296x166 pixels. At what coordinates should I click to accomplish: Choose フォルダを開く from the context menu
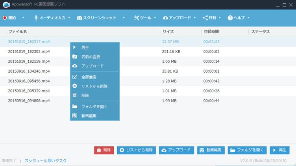[x=95, y=106]
